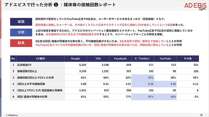
Task: Select the highlighted 40% YouTube cell
Action: [x=165, y=97]
